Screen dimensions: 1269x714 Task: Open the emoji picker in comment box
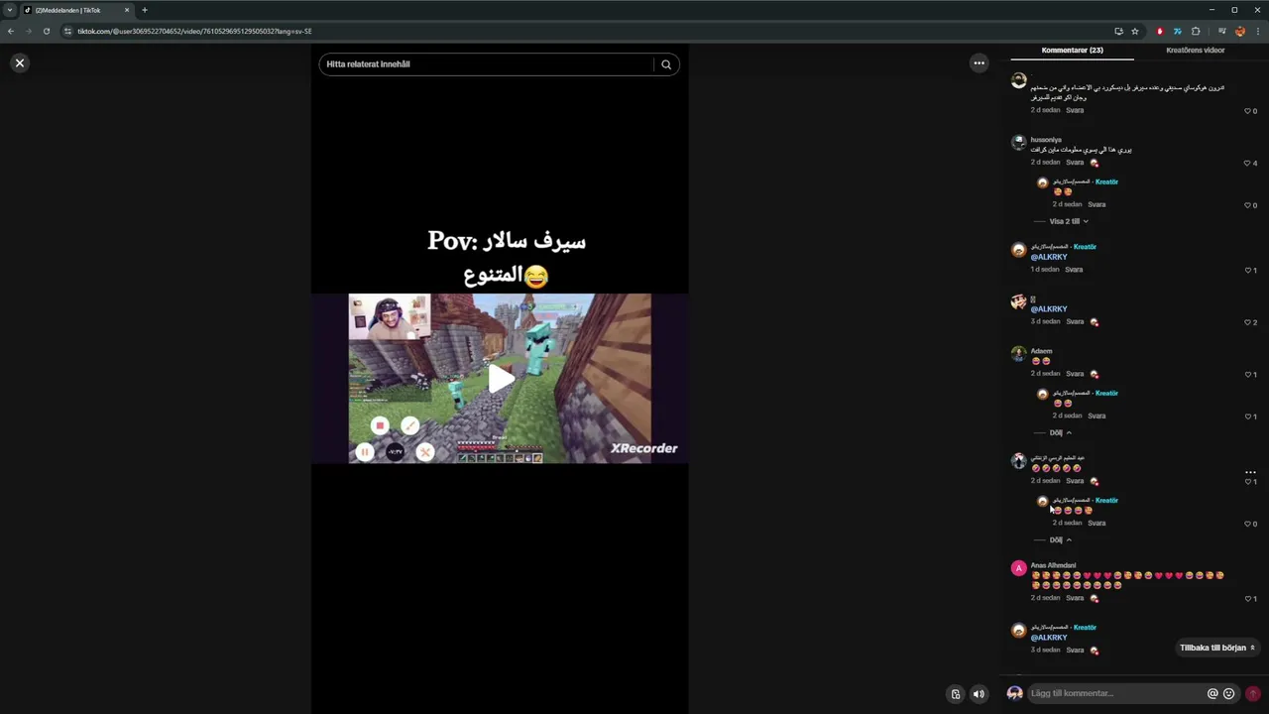point(1229,693)
